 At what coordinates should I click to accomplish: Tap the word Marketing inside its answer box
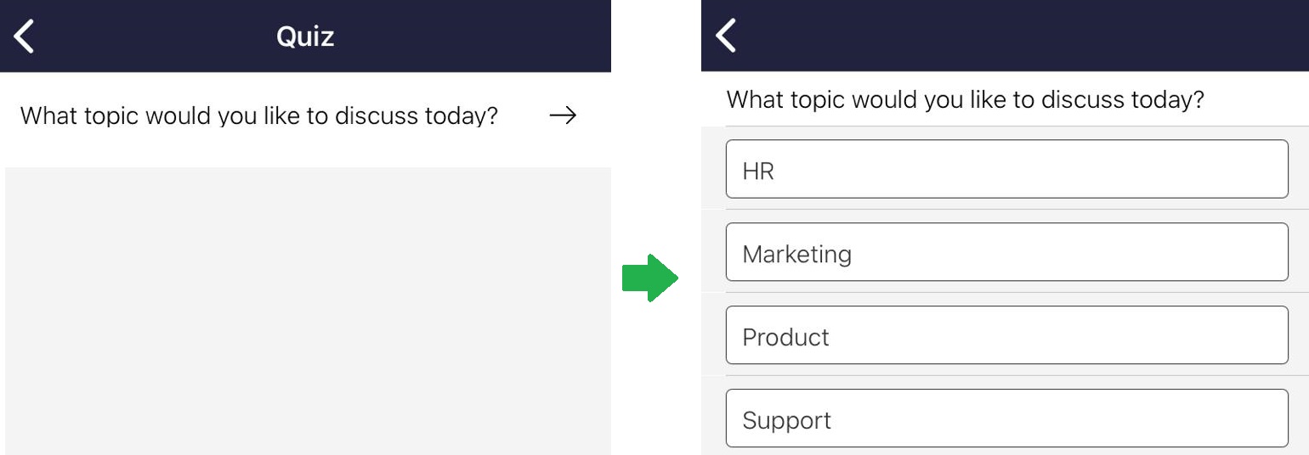coord(796,254)
